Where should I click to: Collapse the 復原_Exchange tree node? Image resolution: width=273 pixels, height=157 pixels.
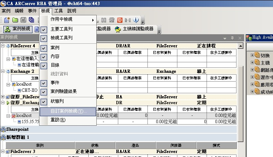tap(3, 103)
